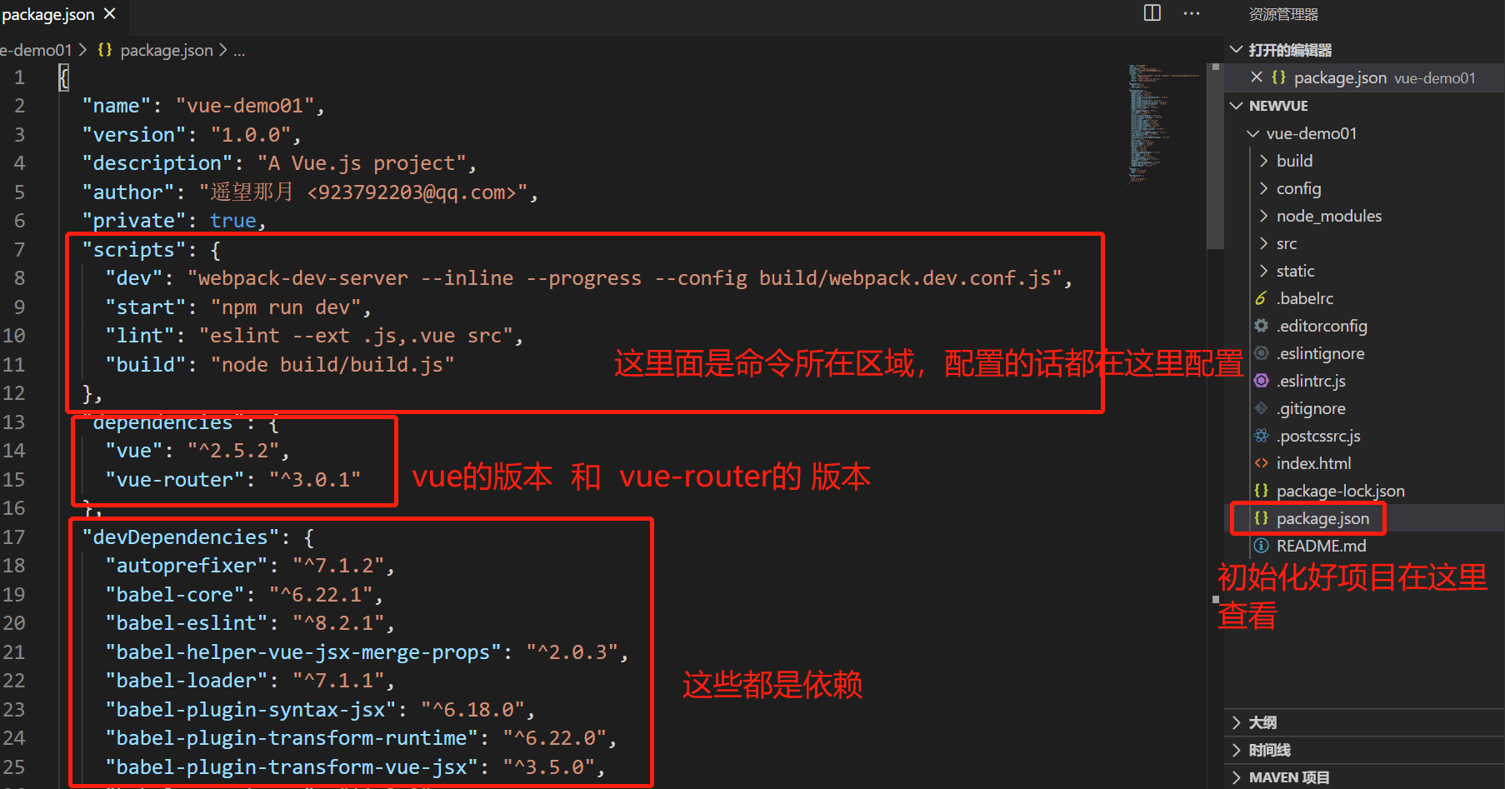Click the README.md info icon
This screenshot has height=789, width=1505.
pos(1262,546)
